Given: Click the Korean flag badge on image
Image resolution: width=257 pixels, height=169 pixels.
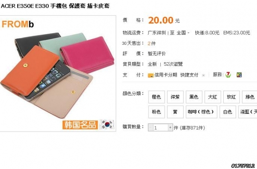Looking at the screenshot, I should point(107,125).
